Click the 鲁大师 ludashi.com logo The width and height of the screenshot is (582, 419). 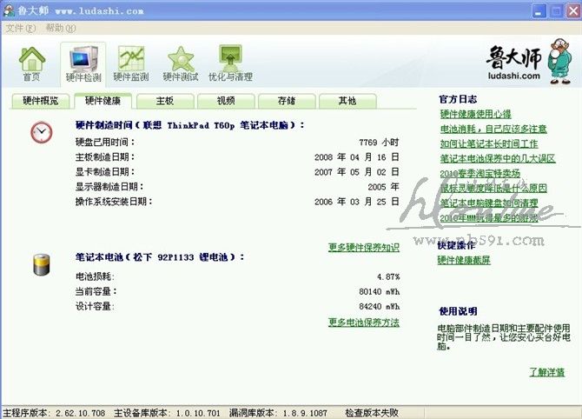click(x=529, y=62)
